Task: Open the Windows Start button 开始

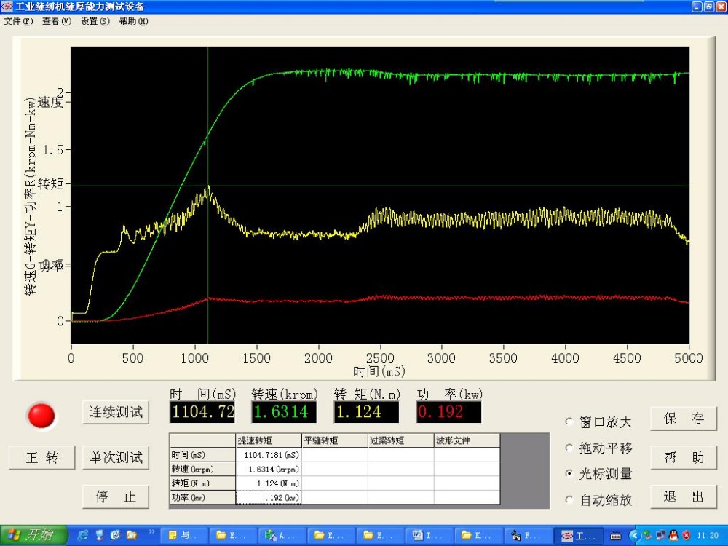Action: click(33, 535)
